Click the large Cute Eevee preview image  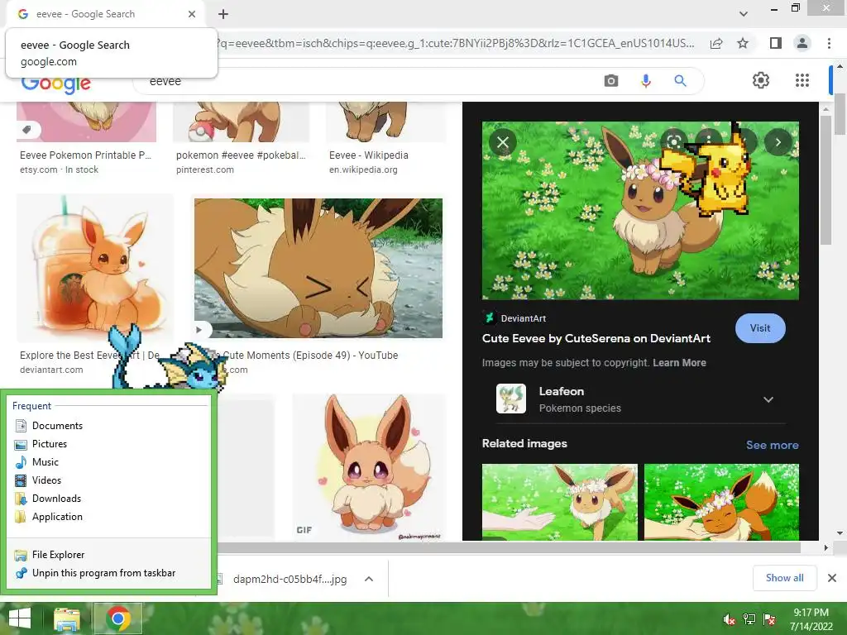(640, 211)
